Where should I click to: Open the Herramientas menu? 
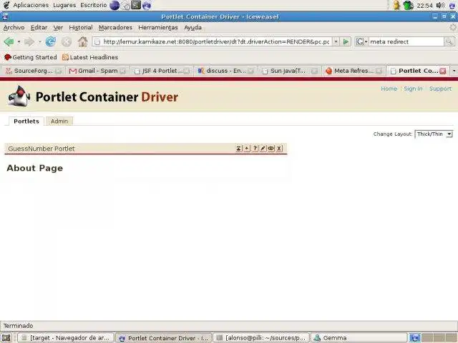[158, 27]
